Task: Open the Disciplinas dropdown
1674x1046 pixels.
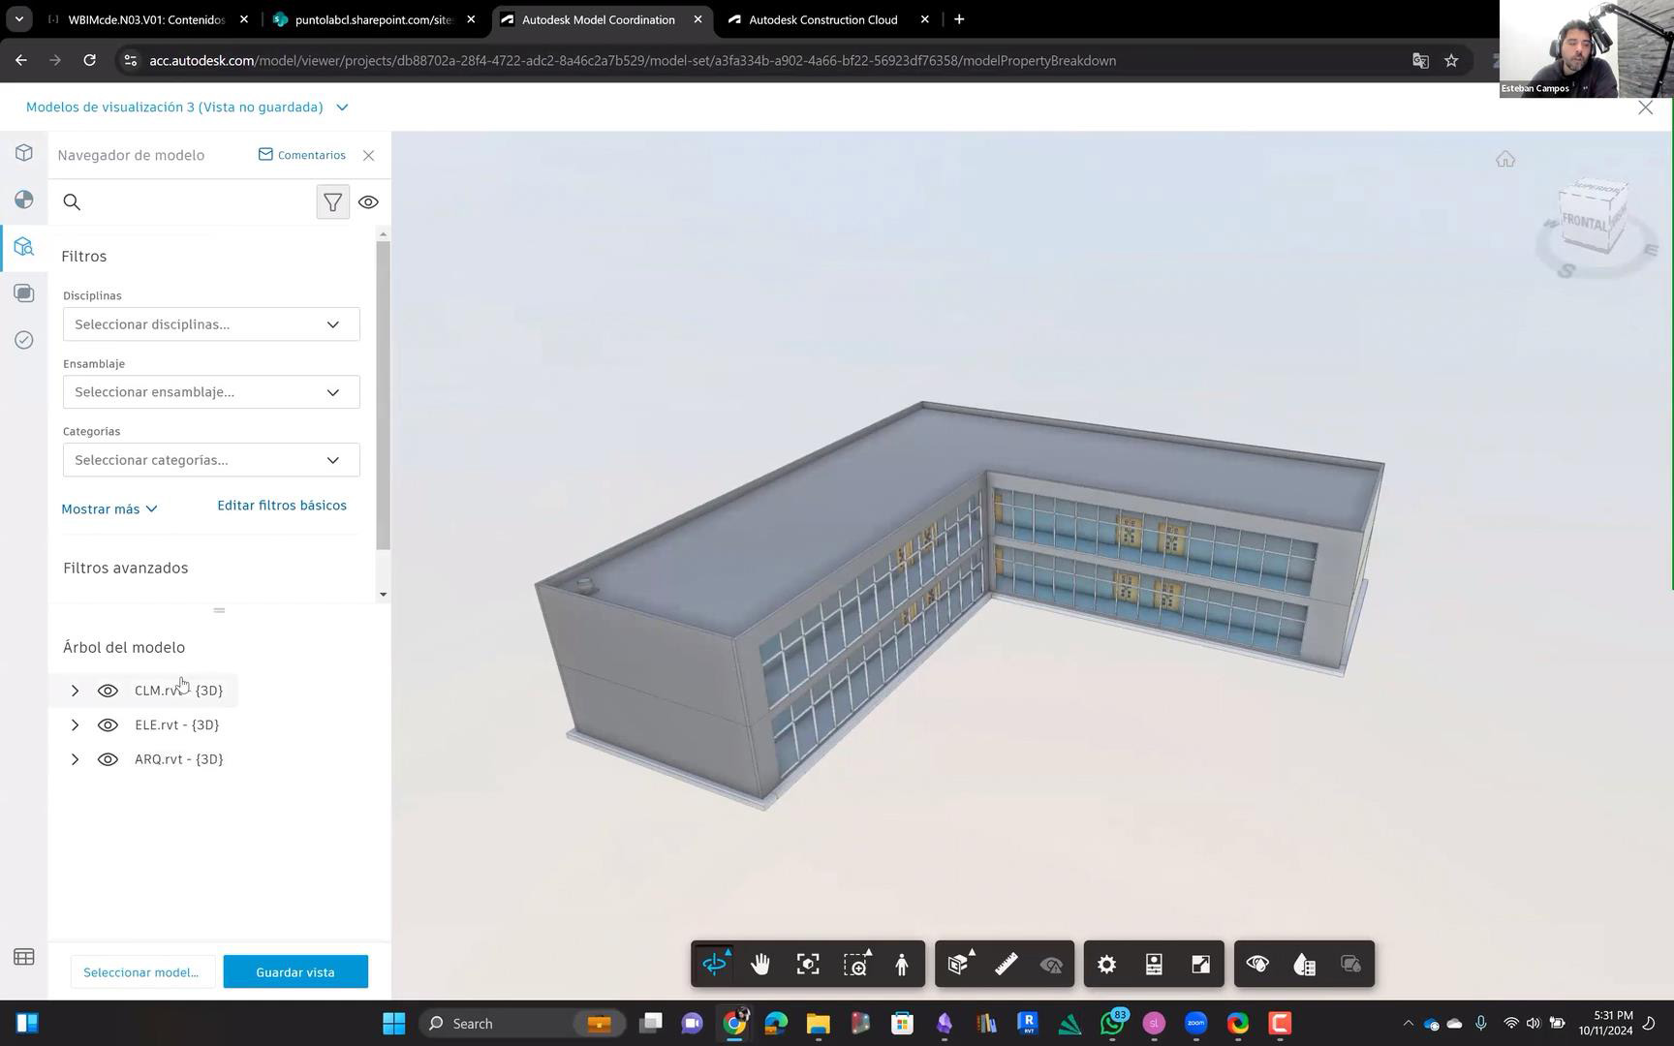Action: 210,324
